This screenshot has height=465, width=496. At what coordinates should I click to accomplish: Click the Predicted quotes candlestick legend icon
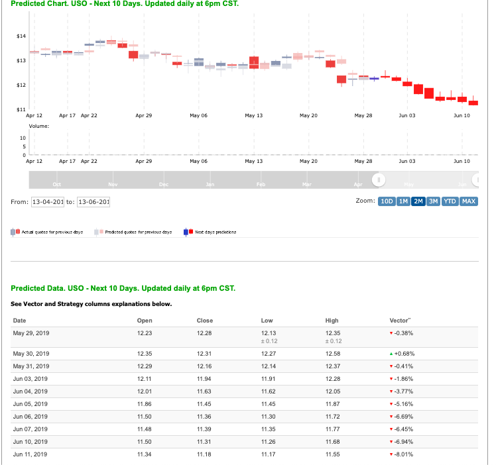tap(99, 232)
